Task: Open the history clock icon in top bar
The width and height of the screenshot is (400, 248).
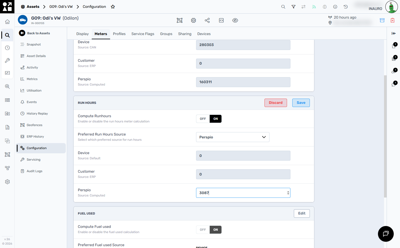Action: click(345, 7)
